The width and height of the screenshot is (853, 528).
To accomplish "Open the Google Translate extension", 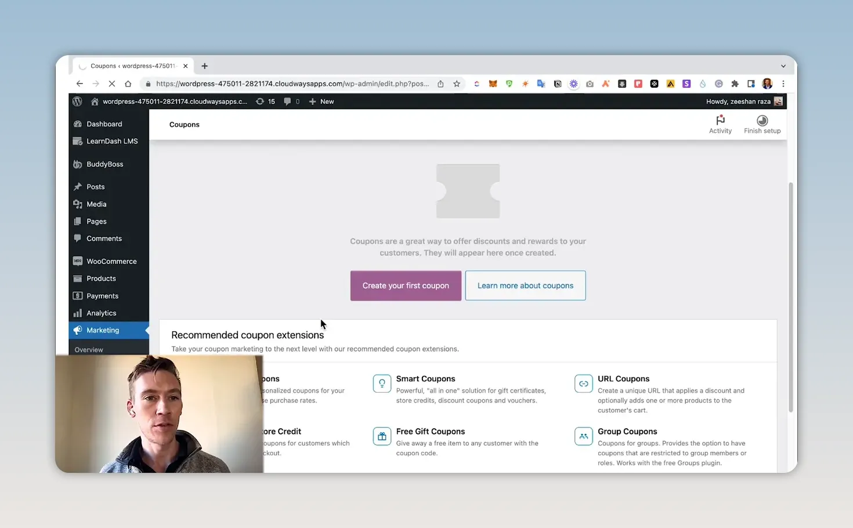I will tap(541, 84).
